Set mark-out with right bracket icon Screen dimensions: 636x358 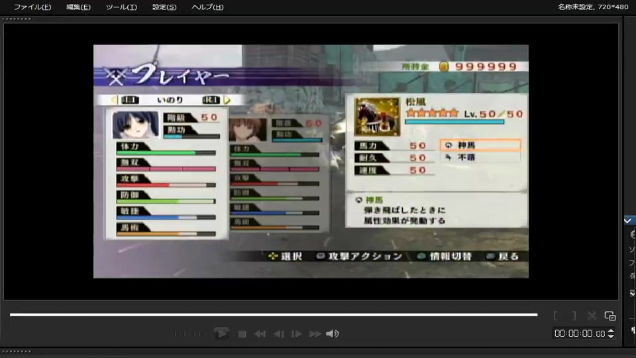click(574, 316)
